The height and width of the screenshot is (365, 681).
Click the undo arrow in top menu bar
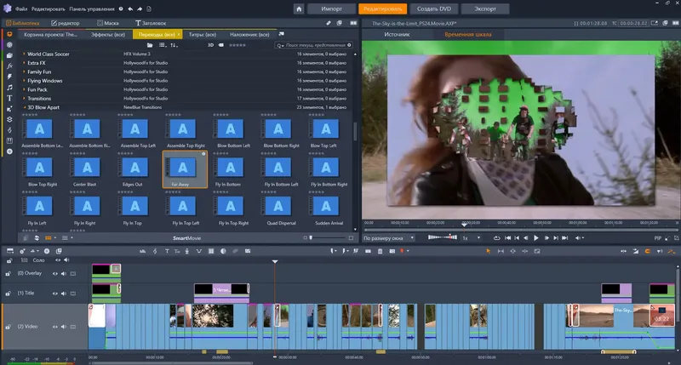pos(131,8)
